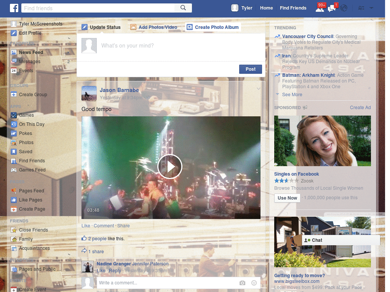Screen dimensions: 390x292
Task: Click the Create Ad link
Action: click(360, 108)
